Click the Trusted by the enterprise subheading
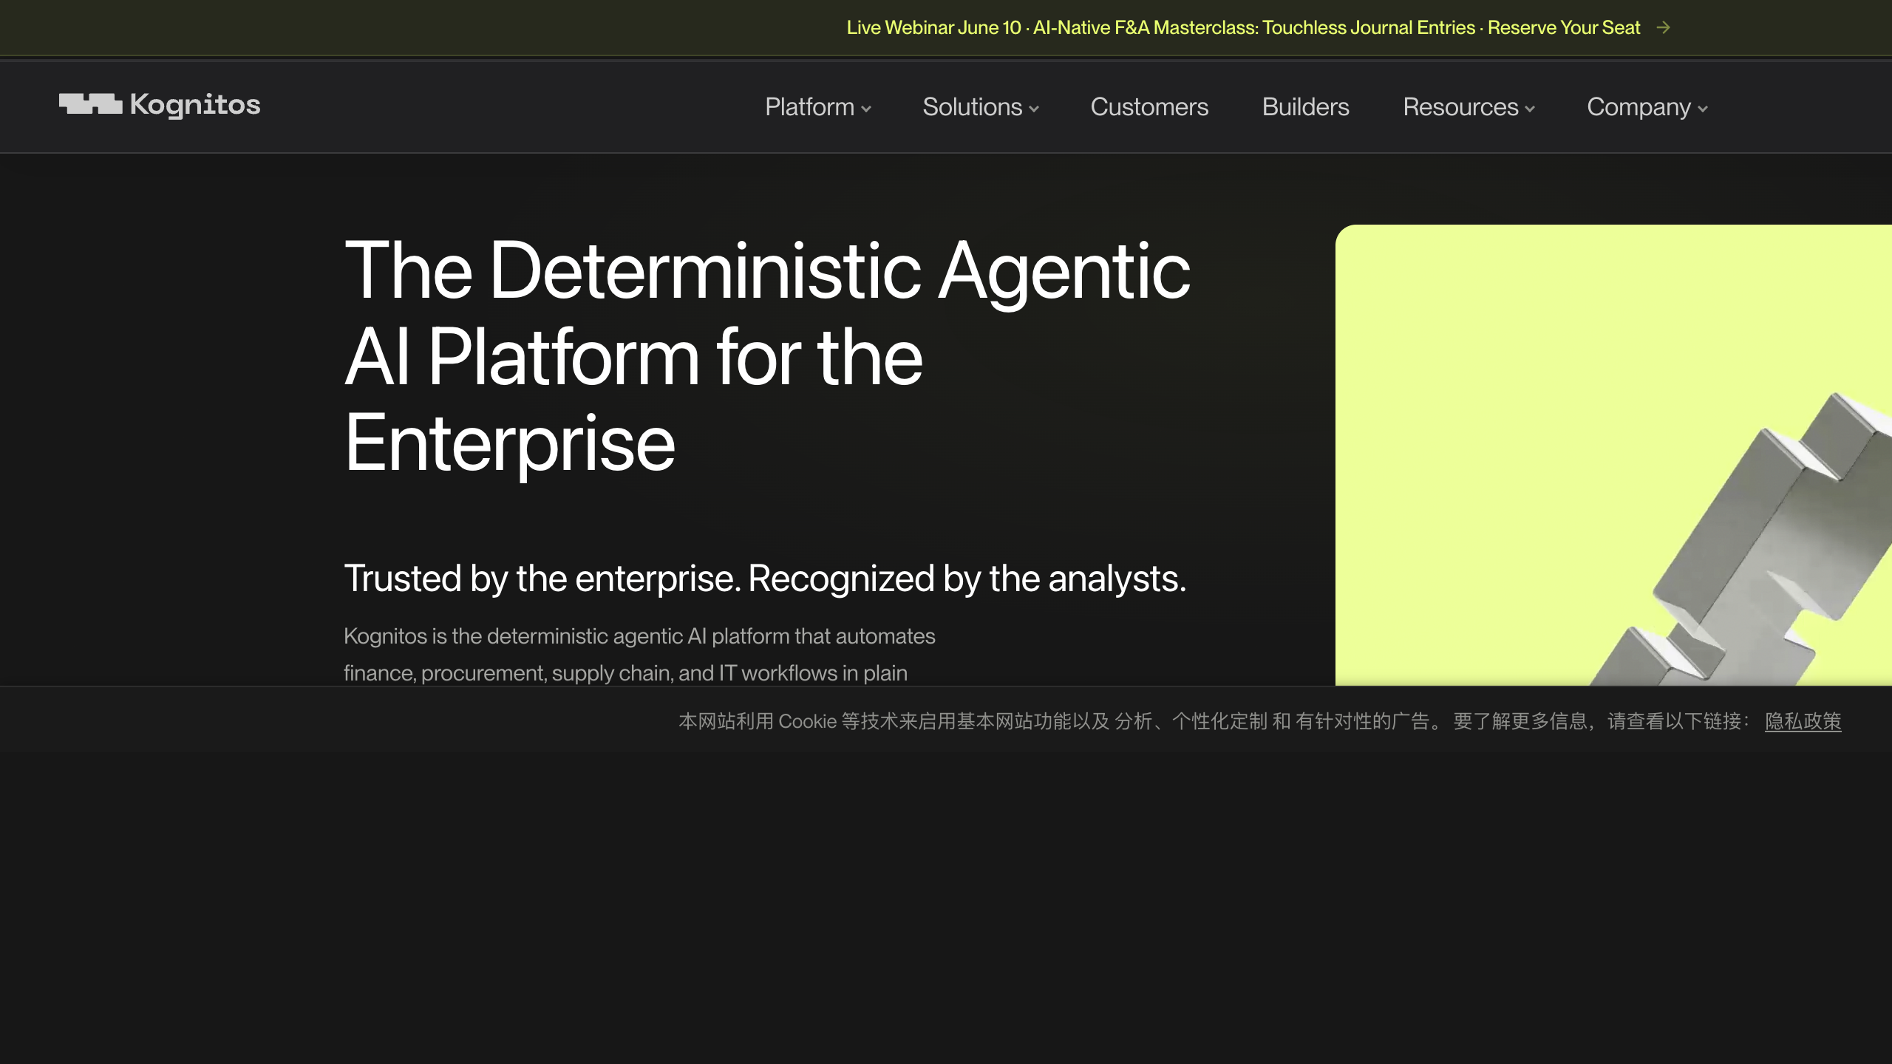This screenshot has height=1064, width=1892. click(x=765, y=579)
